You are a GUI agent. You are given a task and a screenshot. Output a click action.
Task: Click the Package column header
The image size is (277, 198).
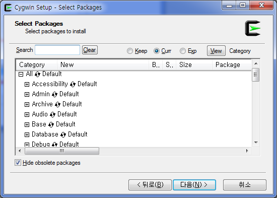tap(232, 64)
